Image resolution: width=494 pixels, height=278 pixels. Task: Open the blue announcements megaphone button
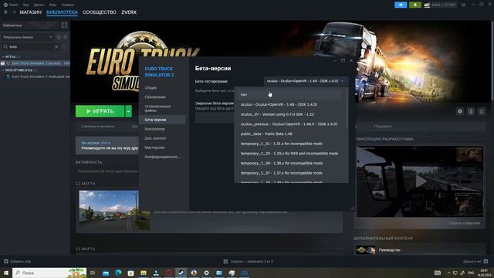[x=401, y=5]
